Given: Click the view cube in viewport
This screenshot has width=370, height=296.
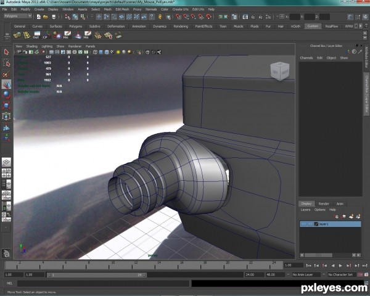Looking at the screenshot, I should (x=280, y=72).
